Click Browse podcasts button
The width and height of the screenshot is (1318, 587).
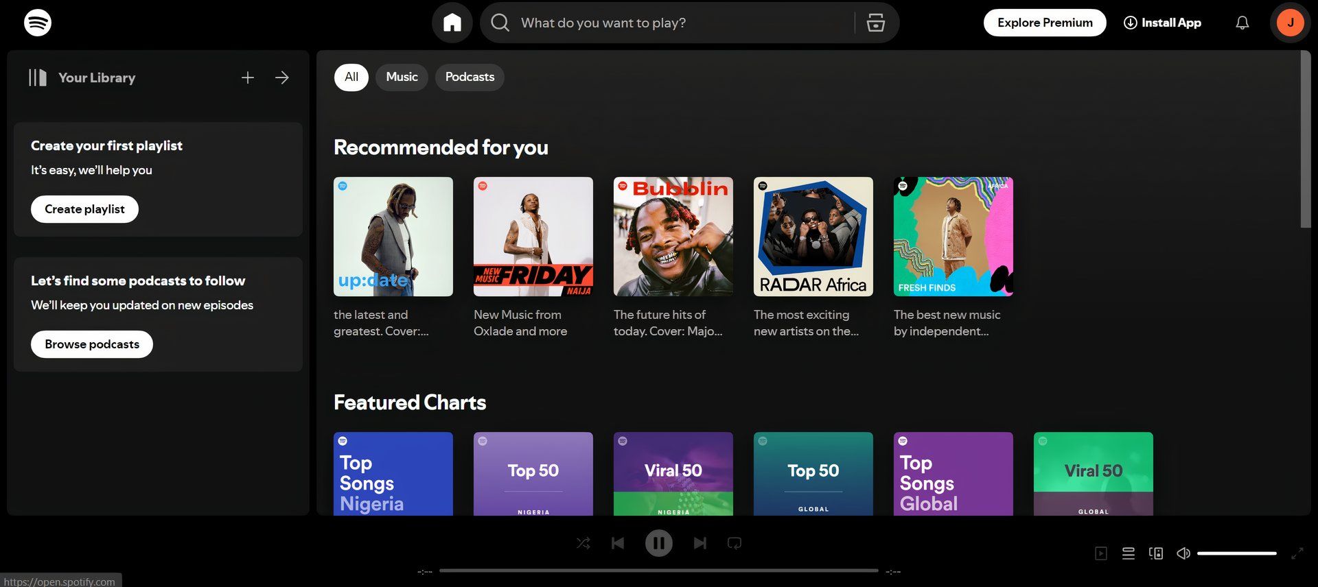(92, 344)
